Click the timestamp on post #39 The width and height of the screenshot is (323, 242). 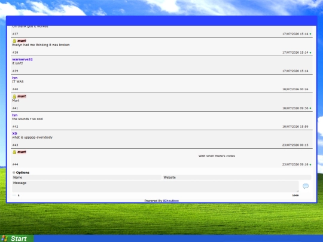[x=295, y=71]
